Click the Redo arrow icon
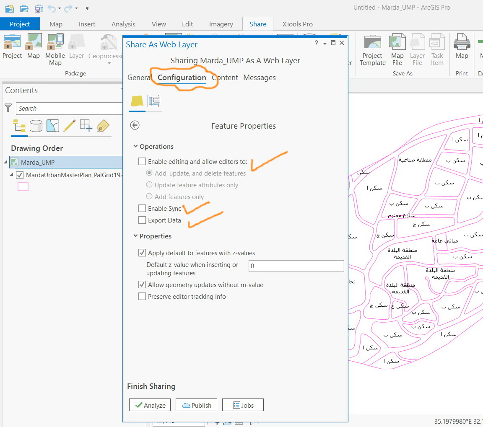Screen dimensions: 483x427 pos(68,8)
